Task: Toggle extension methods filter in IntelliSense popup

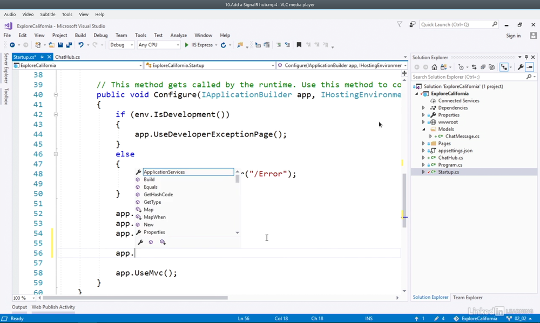Action: point(163,242)
